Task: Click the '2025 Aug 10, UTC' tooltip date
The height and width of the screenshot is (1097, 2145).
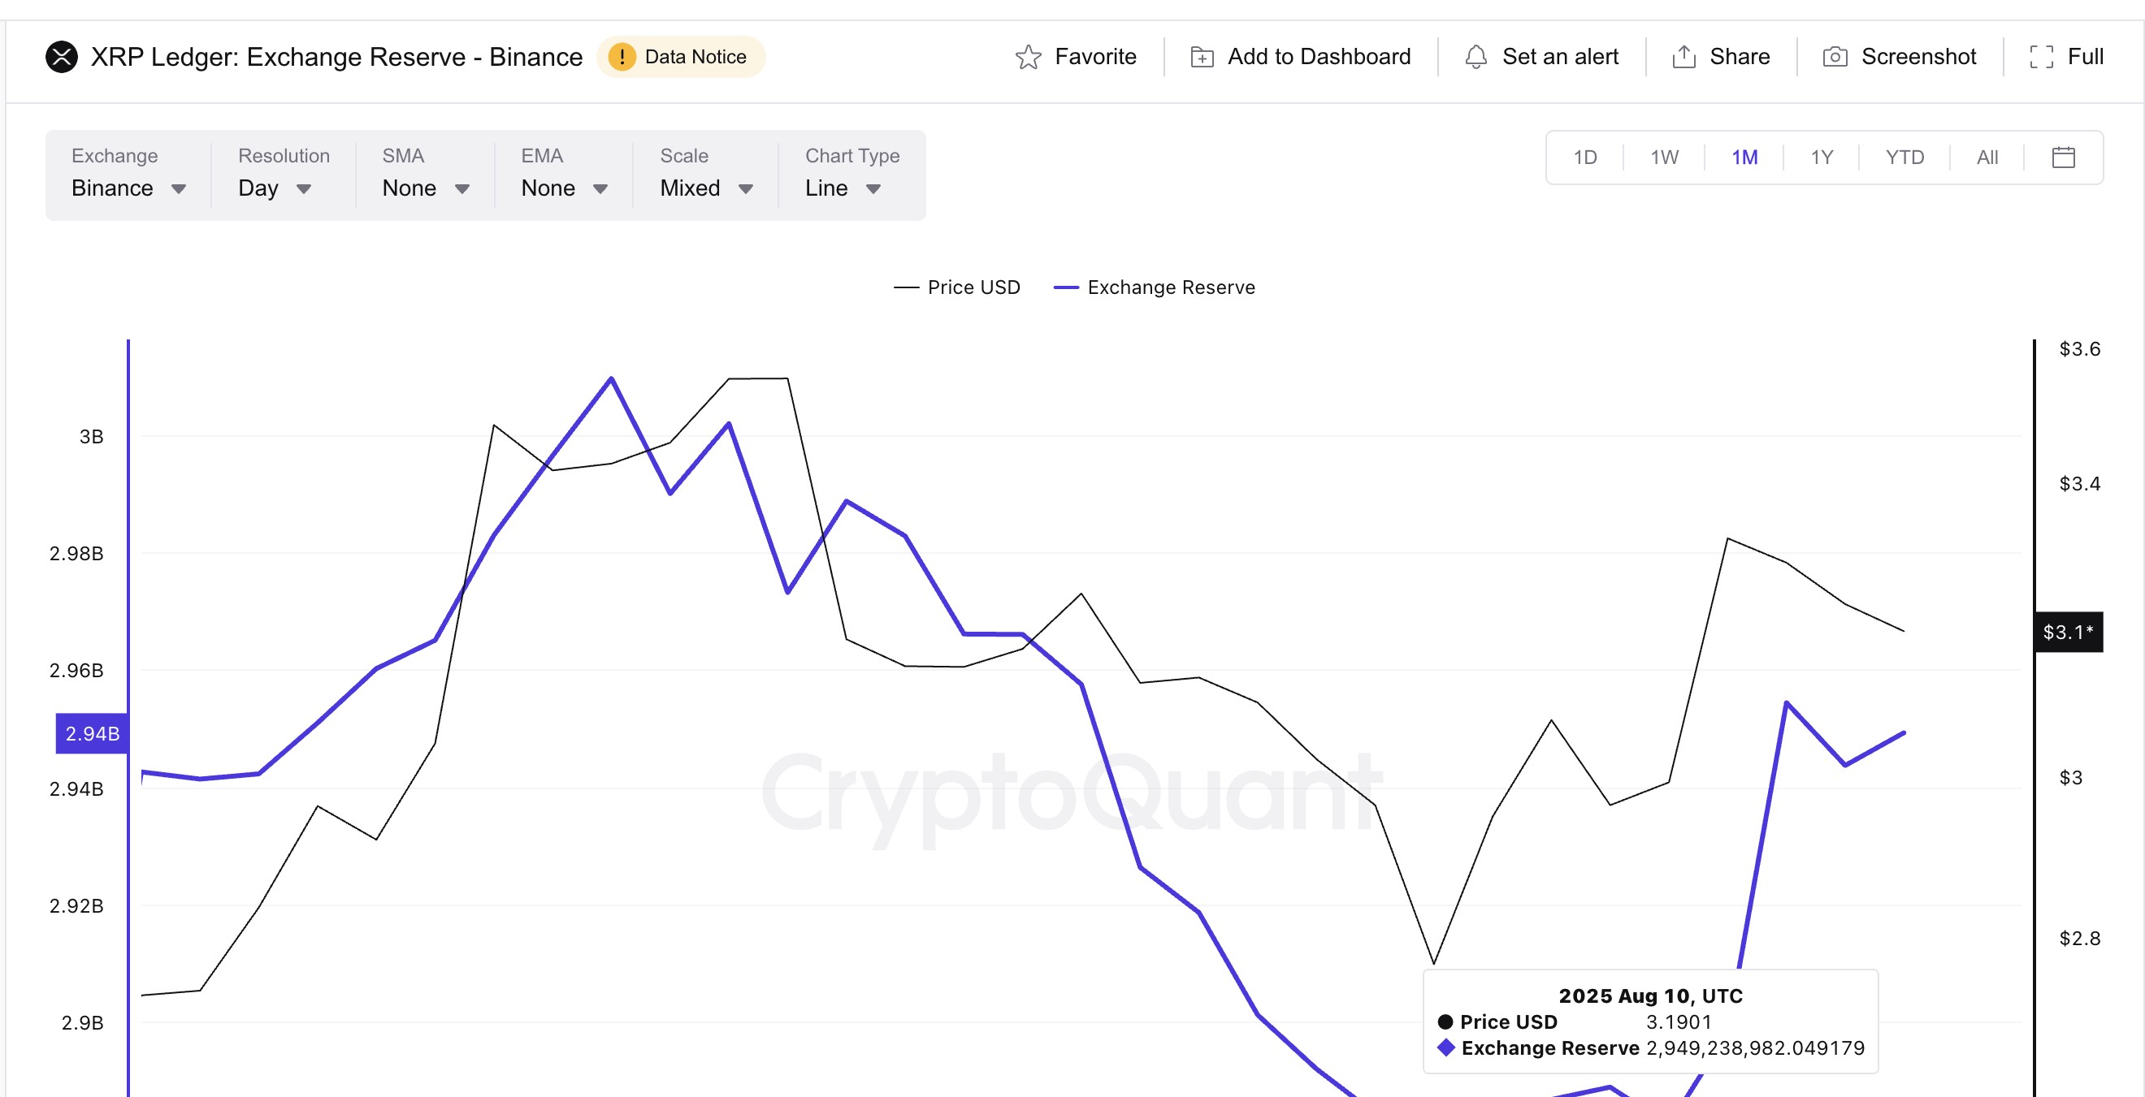Action: (1650, 996)
